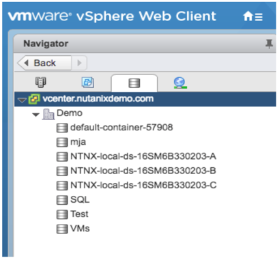Select the Storage datastore tab

click(134, 83)
